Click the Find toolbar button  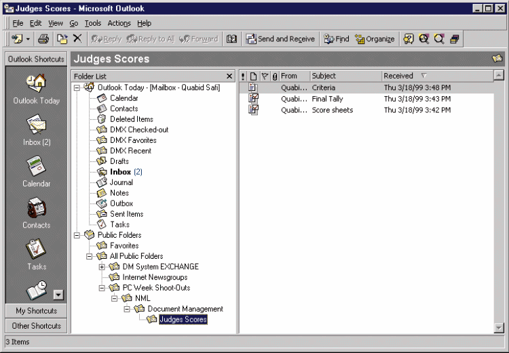pyautogui.click(x=337, y=39)
